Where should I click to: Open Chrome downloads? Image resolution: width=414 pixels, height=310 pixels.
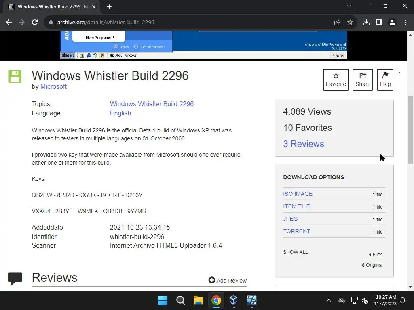366,23
